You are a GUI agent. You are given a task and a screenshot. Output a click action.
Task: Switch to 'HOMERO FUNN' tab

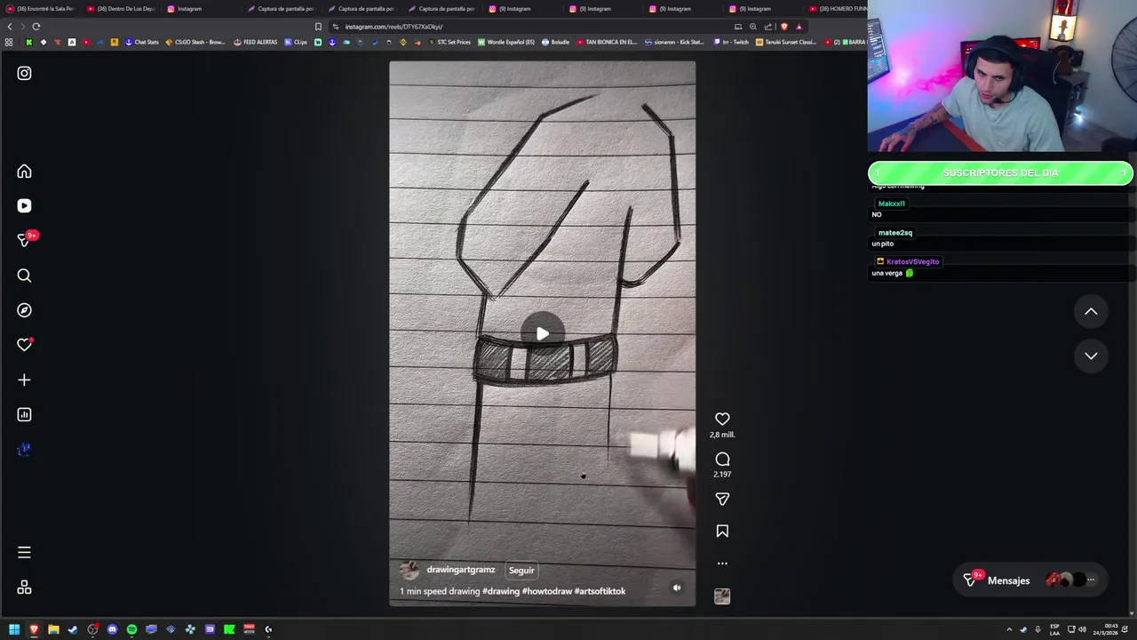point(838,9)
